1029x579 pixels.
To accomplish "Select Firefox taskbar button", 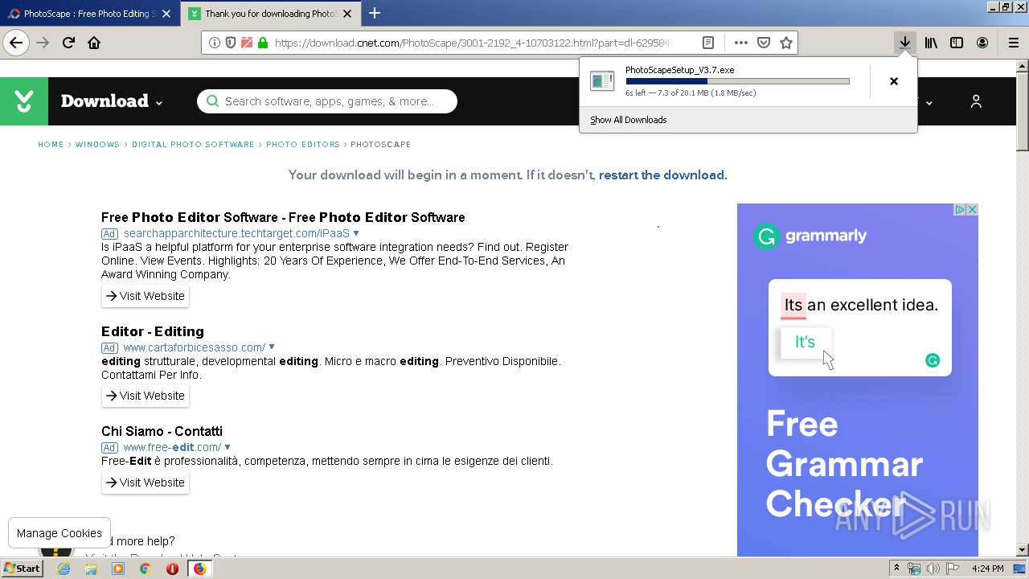I will point(199,569).
